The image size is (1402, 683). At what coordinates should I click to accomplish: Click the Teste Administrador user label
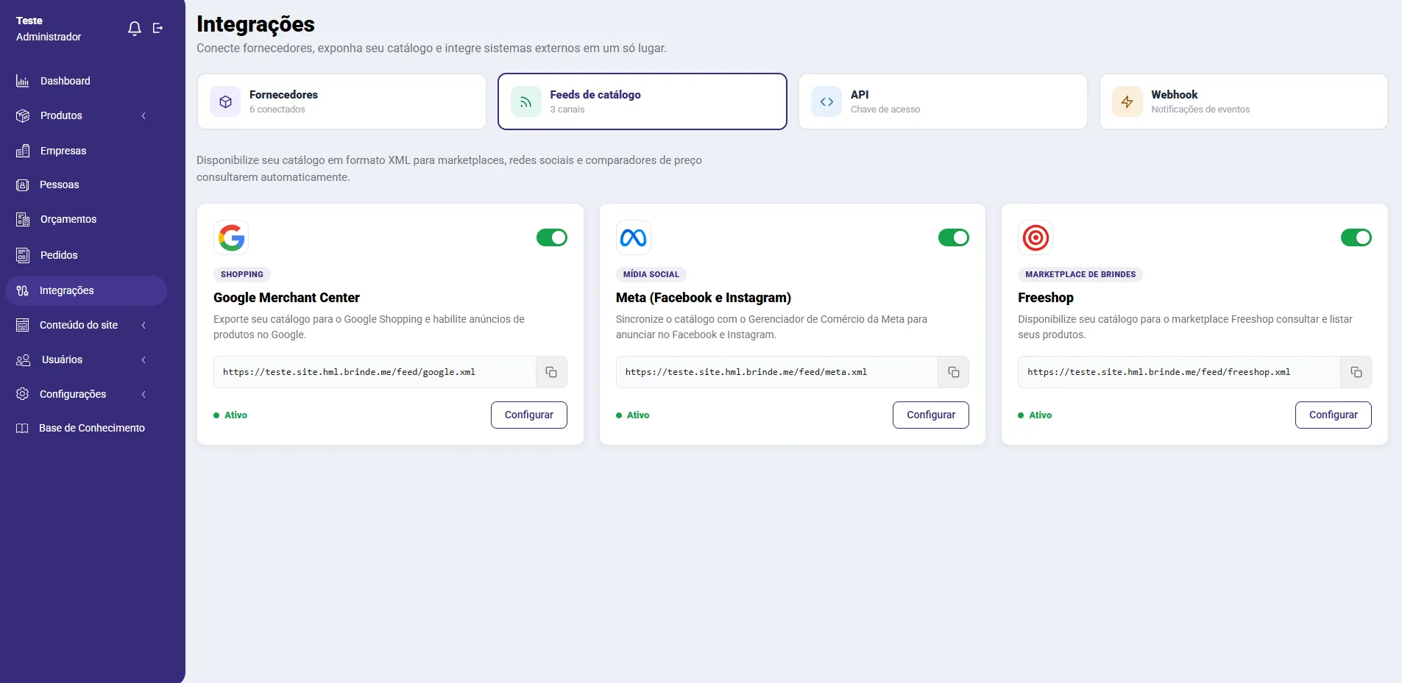(49, 29)
